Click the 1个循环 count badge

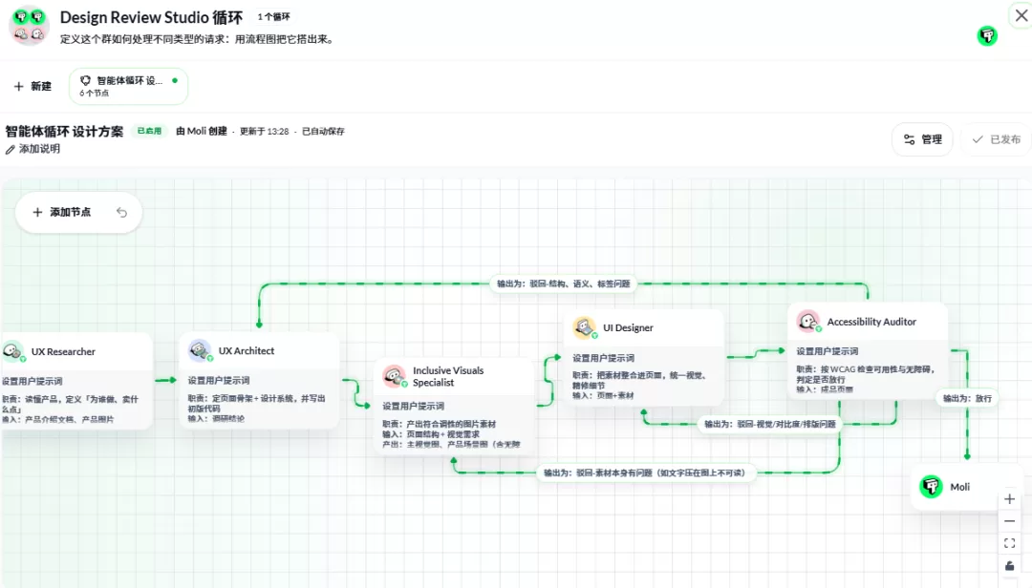tap(274, 16)
